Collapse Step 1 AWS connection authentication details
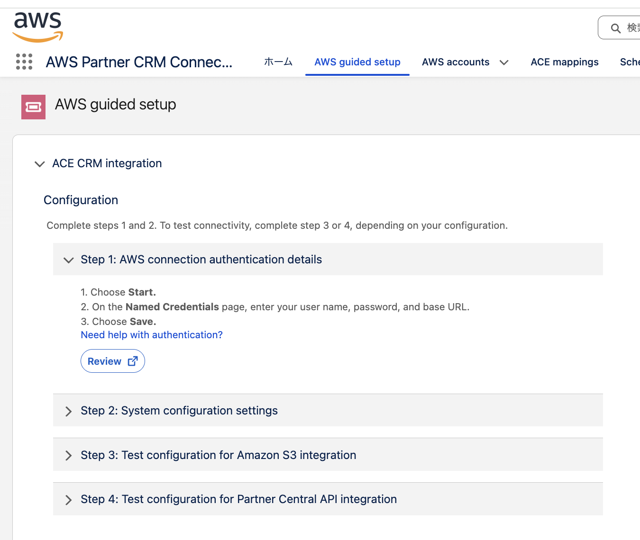The height and width of the screenshot is (540, 640). [69, 260]
